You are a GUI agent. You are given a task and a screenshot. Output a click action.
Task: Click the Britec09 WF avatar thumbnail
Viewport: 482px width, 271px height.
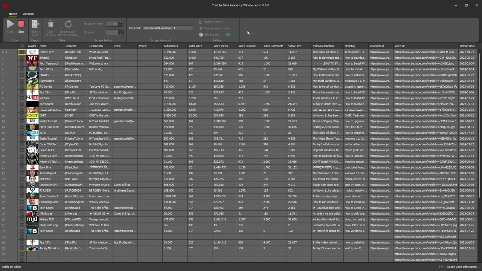click(x=32, y=58)
